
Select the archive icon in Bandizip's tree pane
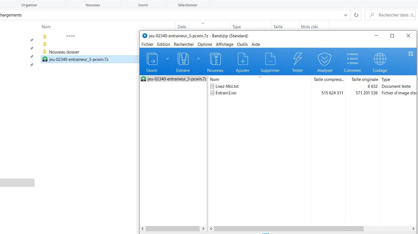(x=143, y=79)
